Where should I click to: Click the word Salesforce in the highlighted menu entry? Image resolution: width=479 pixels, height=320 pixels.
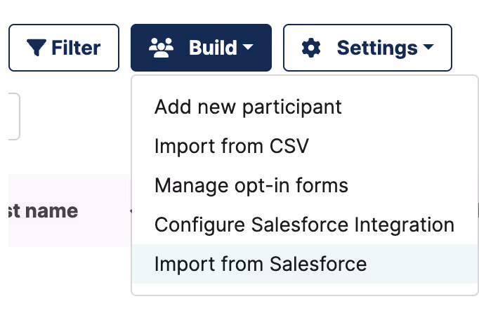317,264
